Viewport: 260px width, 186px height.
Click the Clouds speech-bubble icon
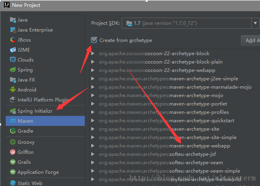13,60
